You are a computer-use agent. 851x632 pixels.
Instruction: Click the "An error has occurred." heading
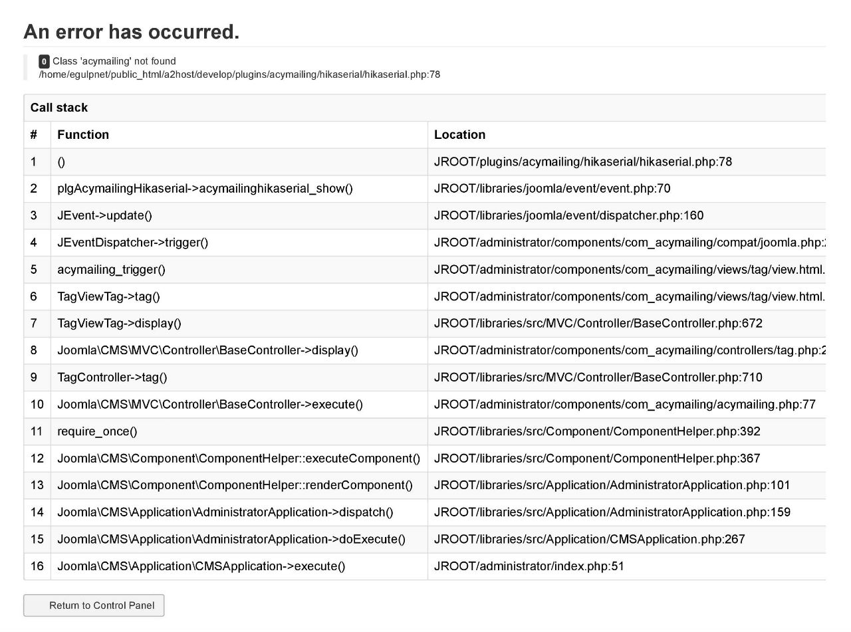[132, 31]
